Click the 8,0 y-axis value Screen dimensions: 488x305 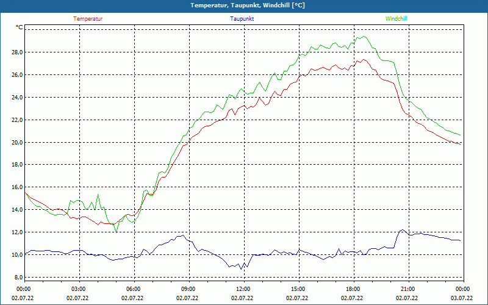[19, 277]
